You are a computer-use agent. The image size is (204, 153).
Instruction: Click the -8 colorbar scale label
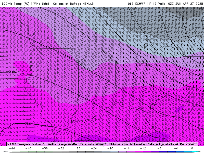(x=159, y=148)
